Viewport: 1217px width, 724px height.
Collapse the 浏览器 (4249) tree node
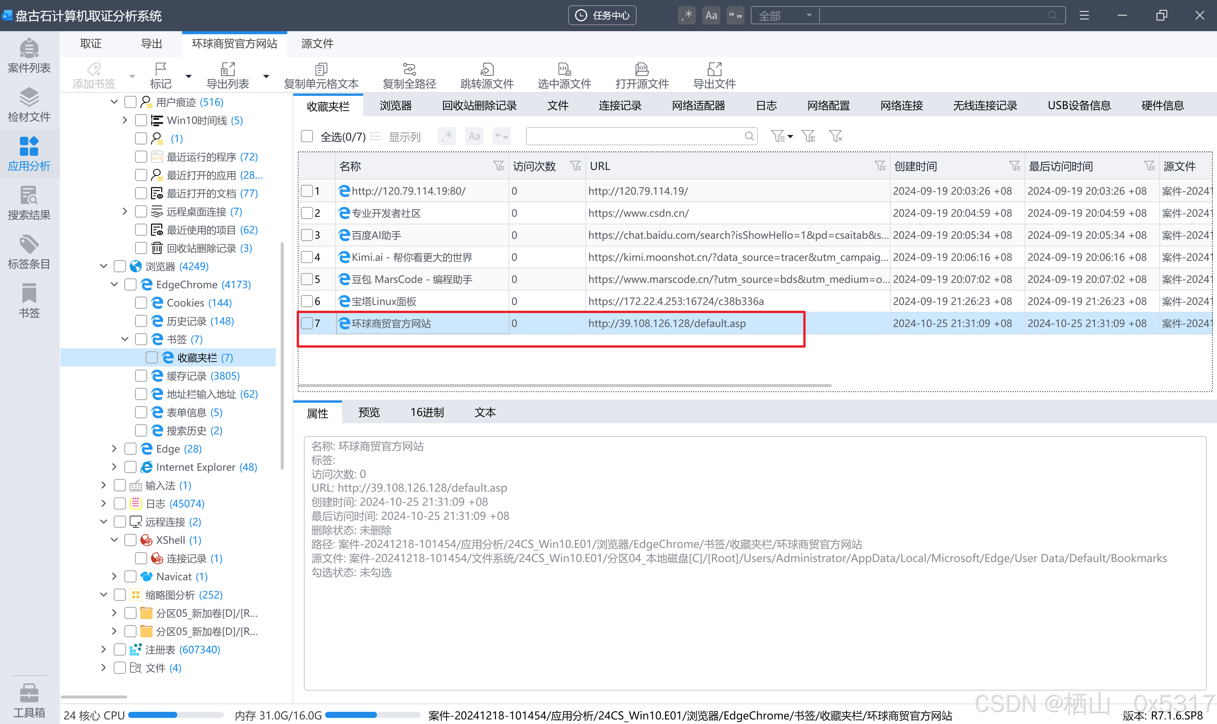pyautogui.click(x=103, y=266)
